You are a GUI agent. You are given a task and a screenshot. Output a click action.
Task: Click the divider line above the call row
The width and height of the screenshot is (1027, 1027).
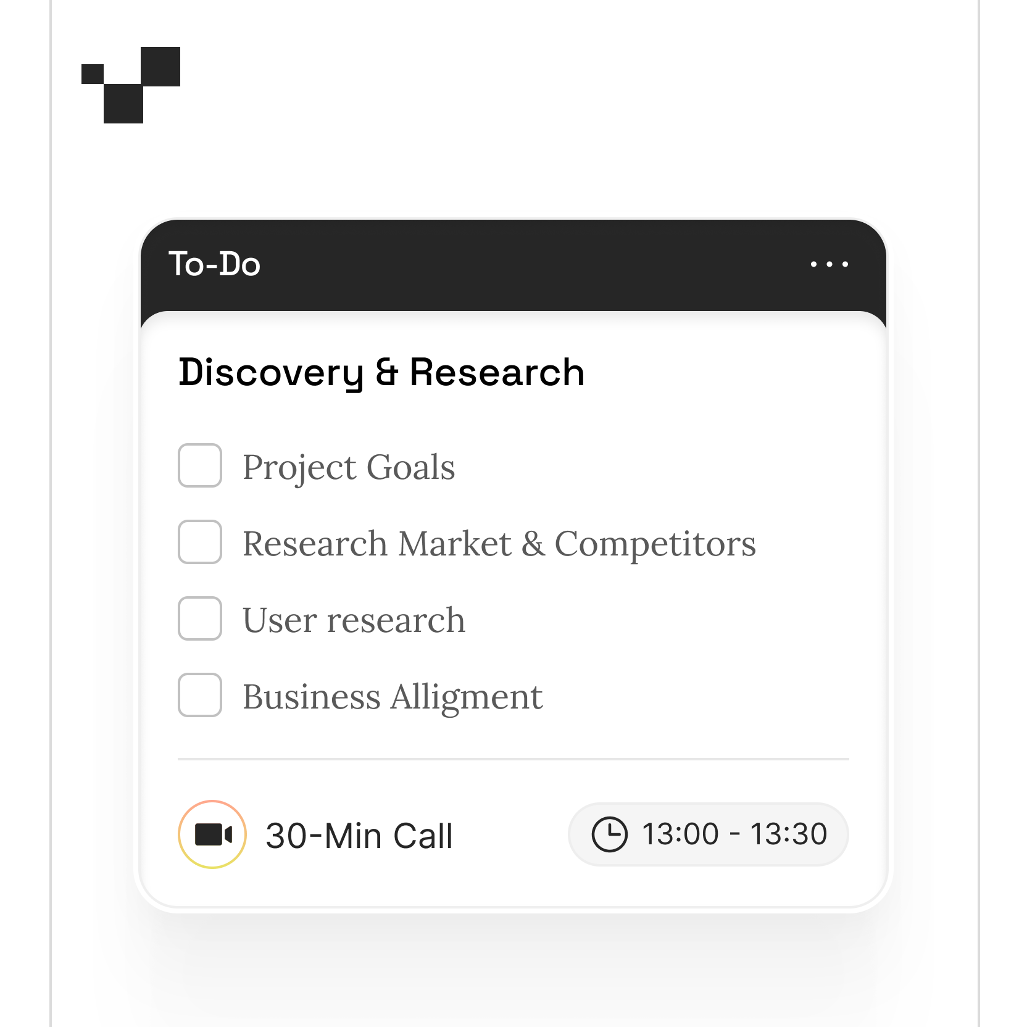coord(513,759)
